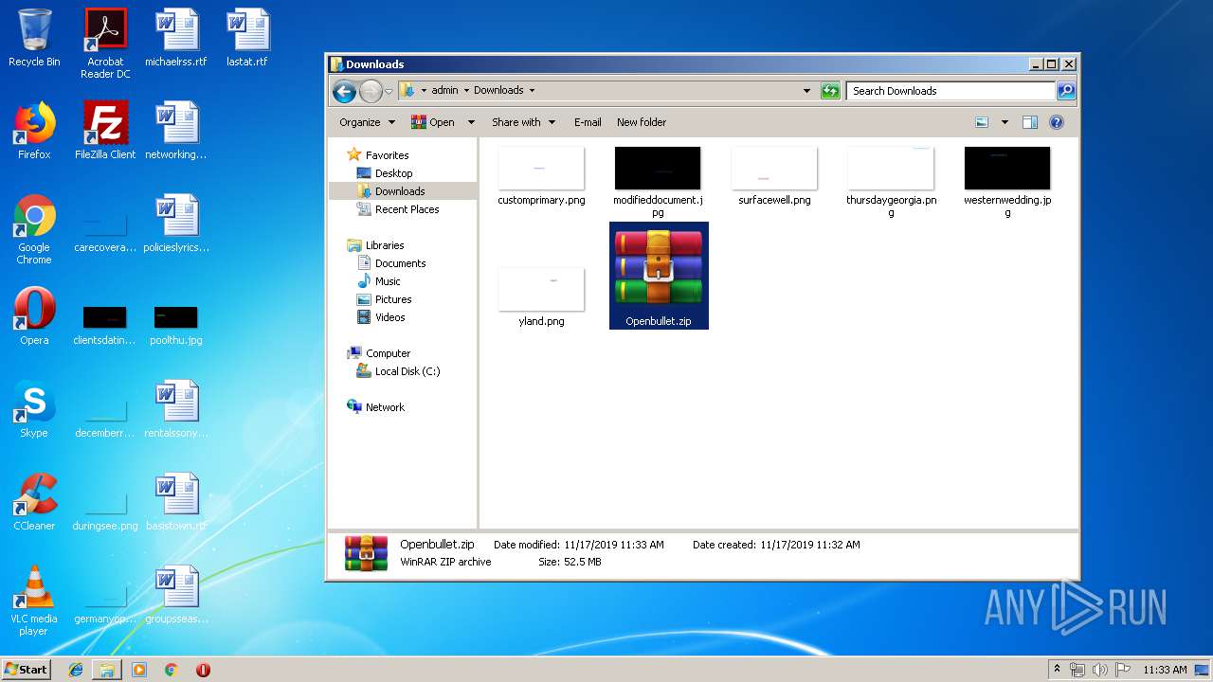The image size is (1213, 682).
Task: Click Skype desktop icon
Action: (34, 409)
